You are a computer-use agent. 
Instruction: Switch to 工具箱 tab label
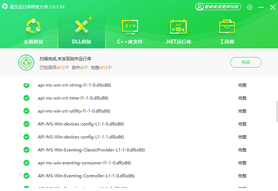click(227, 42)
